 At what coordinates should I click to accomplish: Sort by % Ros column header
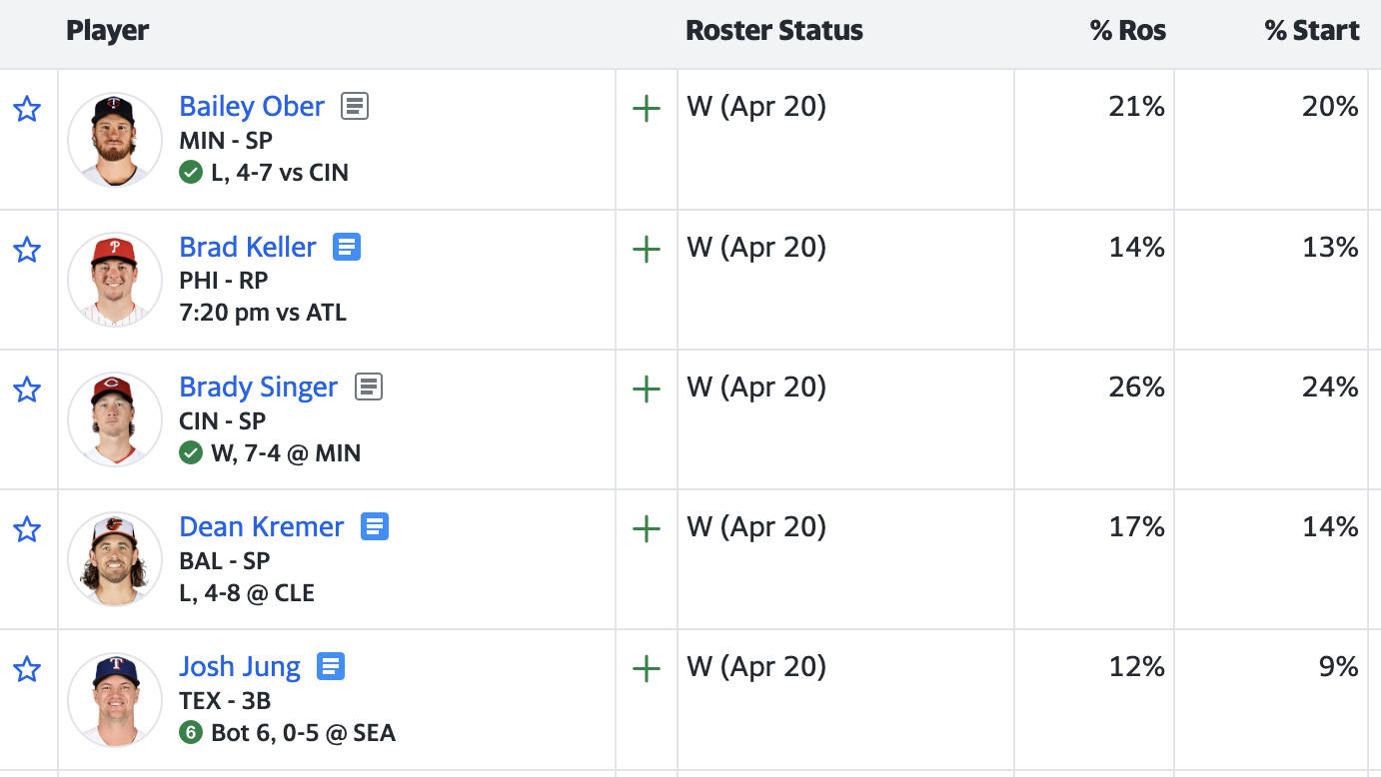[1127, 31]
